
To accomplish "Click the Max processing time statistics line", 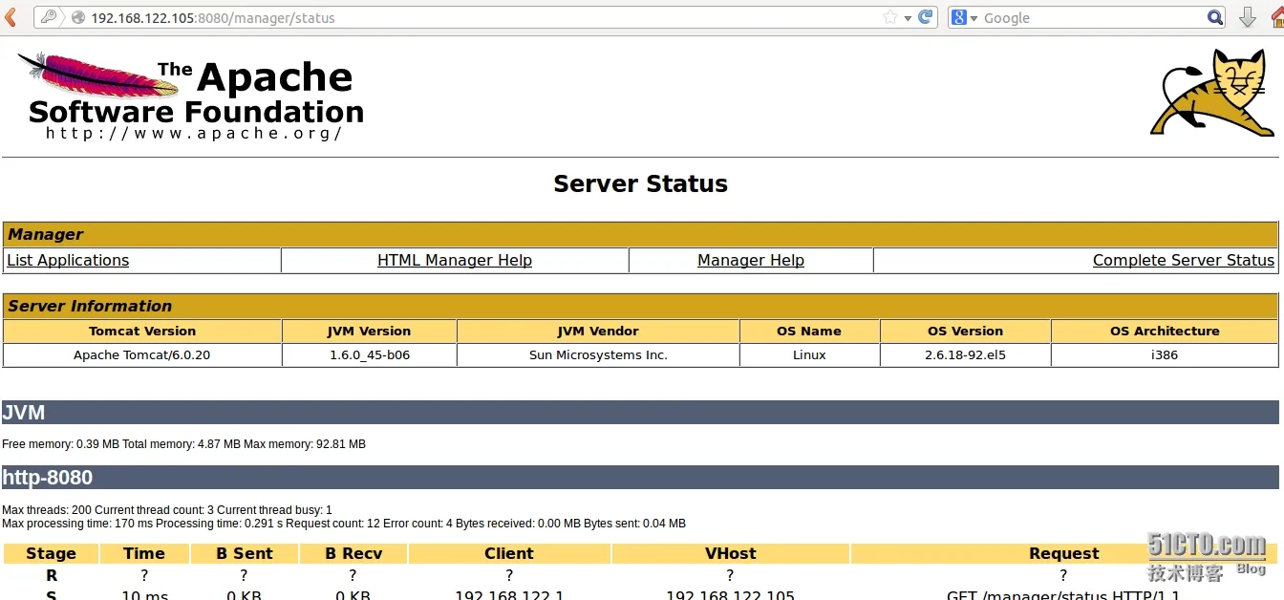I will (344, 524).
